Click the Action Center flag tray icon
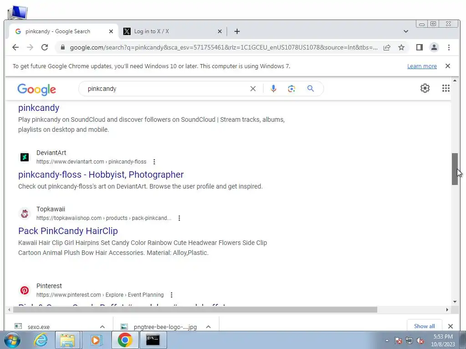466x349 pixels. pyautogui.click(x=398, y=341)
